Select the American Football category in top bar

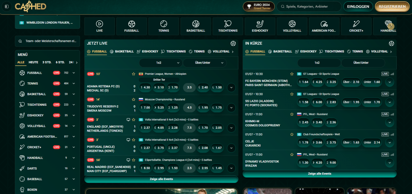pyautogui.click(x=324, y=26)
